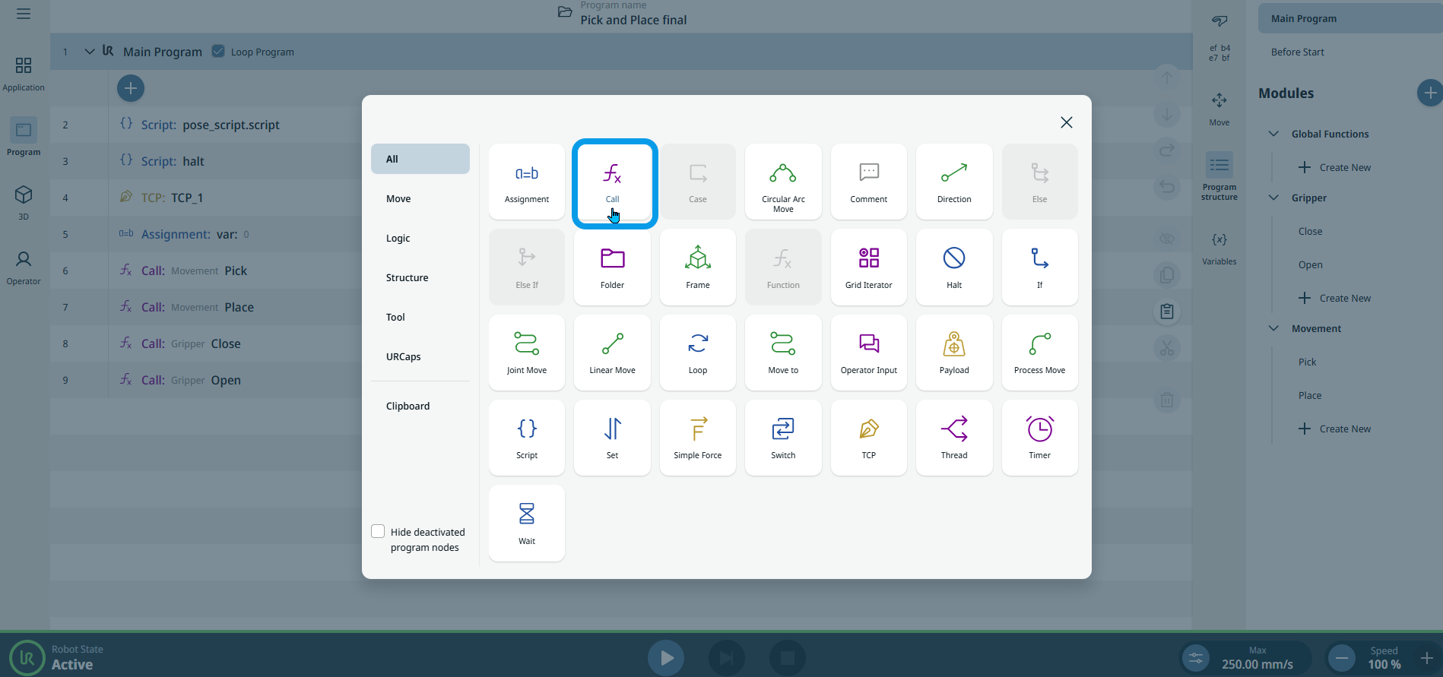Insert a Grid Iterator node
The height and width of the screenshot is (677, 1443).
[x=868, y=267]
